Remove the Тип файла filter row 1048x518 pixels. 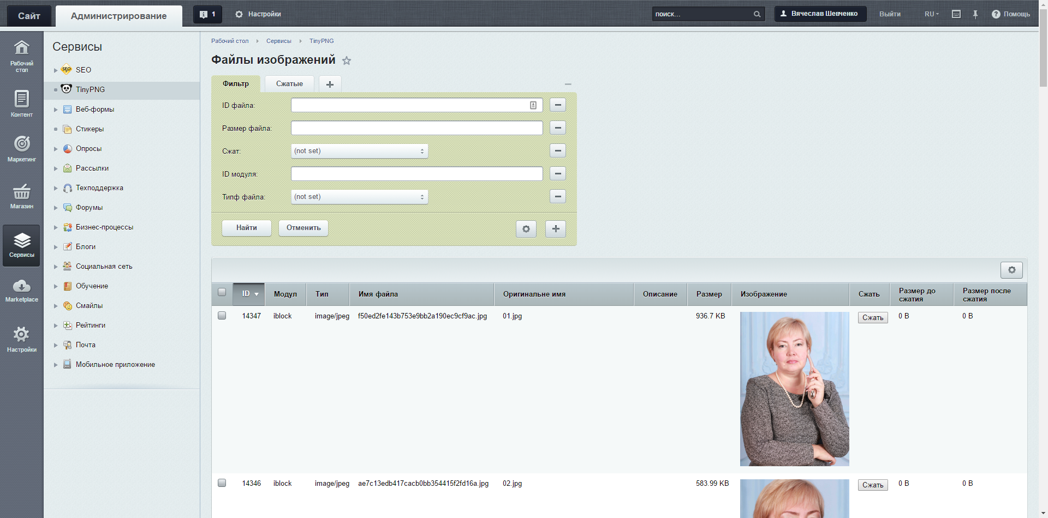click(x=558, y=196)
